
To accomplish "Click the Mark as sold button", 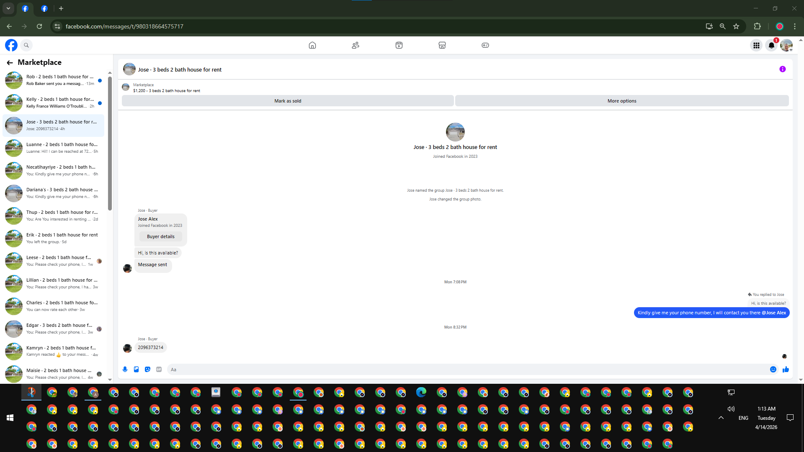I will (288, 101).
